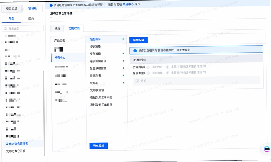The image size is (271, 162).
Task: Switch to the 项目组级 tab
Action: click(x=12, y=9)
